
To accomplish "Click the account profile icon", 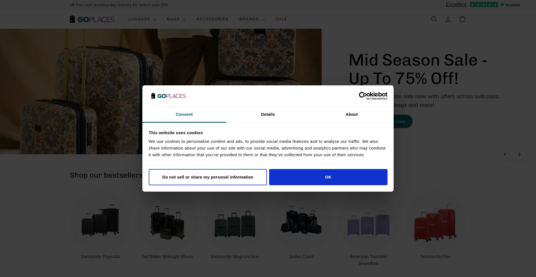I will pos(448,19).
